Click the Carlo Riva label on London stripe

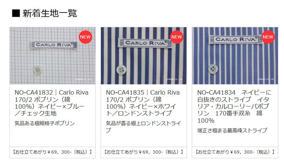tap(145, 43)
